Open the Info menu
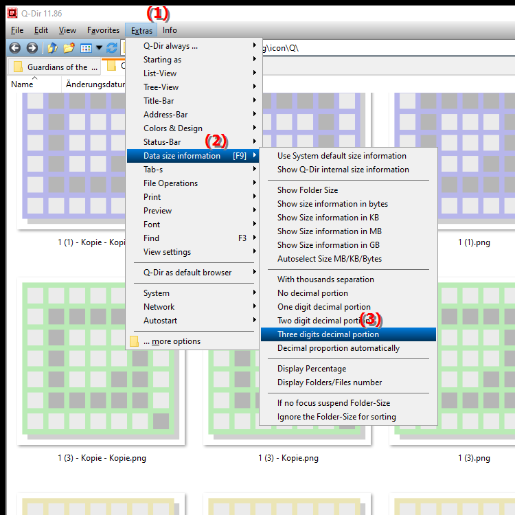Screen dimensions: 515x515 [x=170, y=30]
